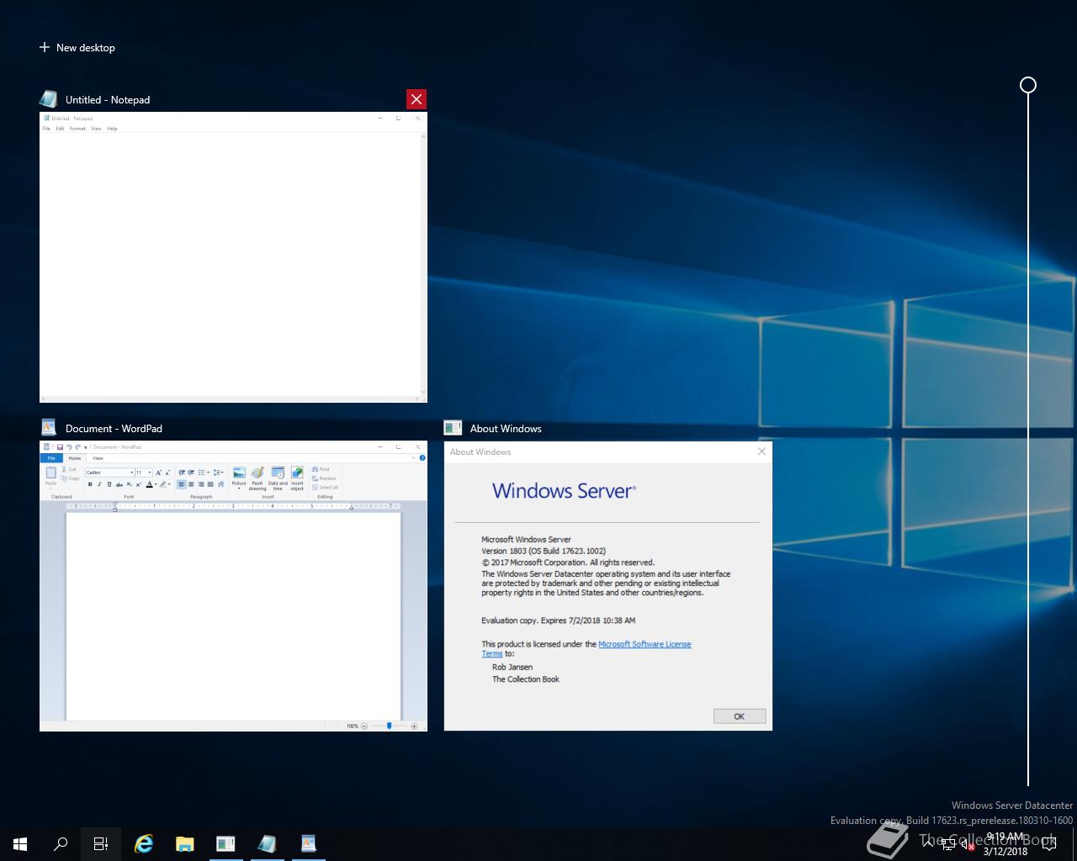Toggle Underline in WordPad
Screen dimensions: 1077x861
tap(109, 484)
